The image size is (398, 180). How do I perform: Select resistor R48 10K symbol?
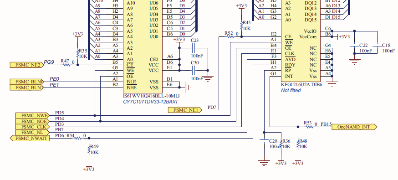(x=298, y=144)
